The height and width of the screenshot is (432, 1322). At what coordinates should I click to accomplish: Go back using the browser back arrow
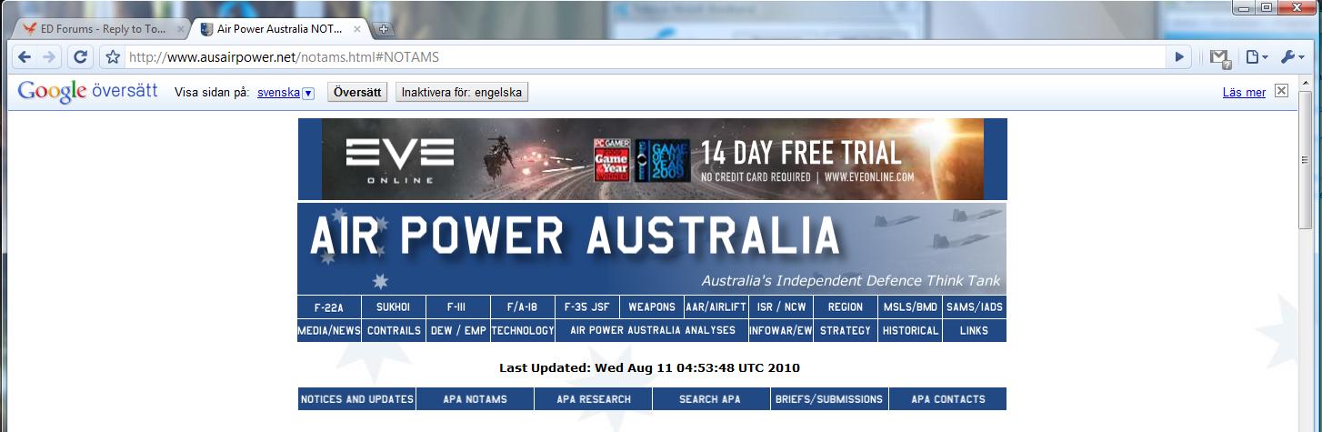click(x=25, y=57)
